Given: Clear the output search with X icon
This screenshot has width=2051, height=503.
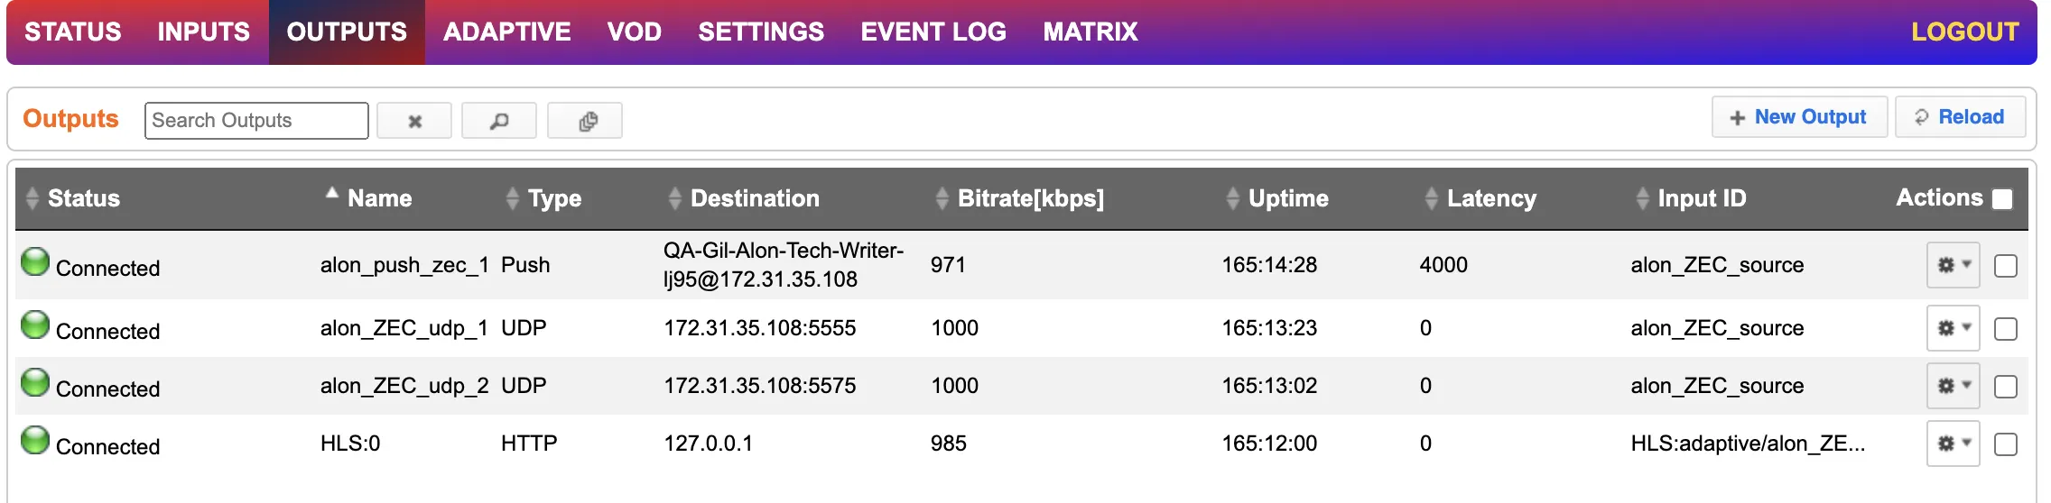Looking at the screenshot, I should click(x=414, y=121).
